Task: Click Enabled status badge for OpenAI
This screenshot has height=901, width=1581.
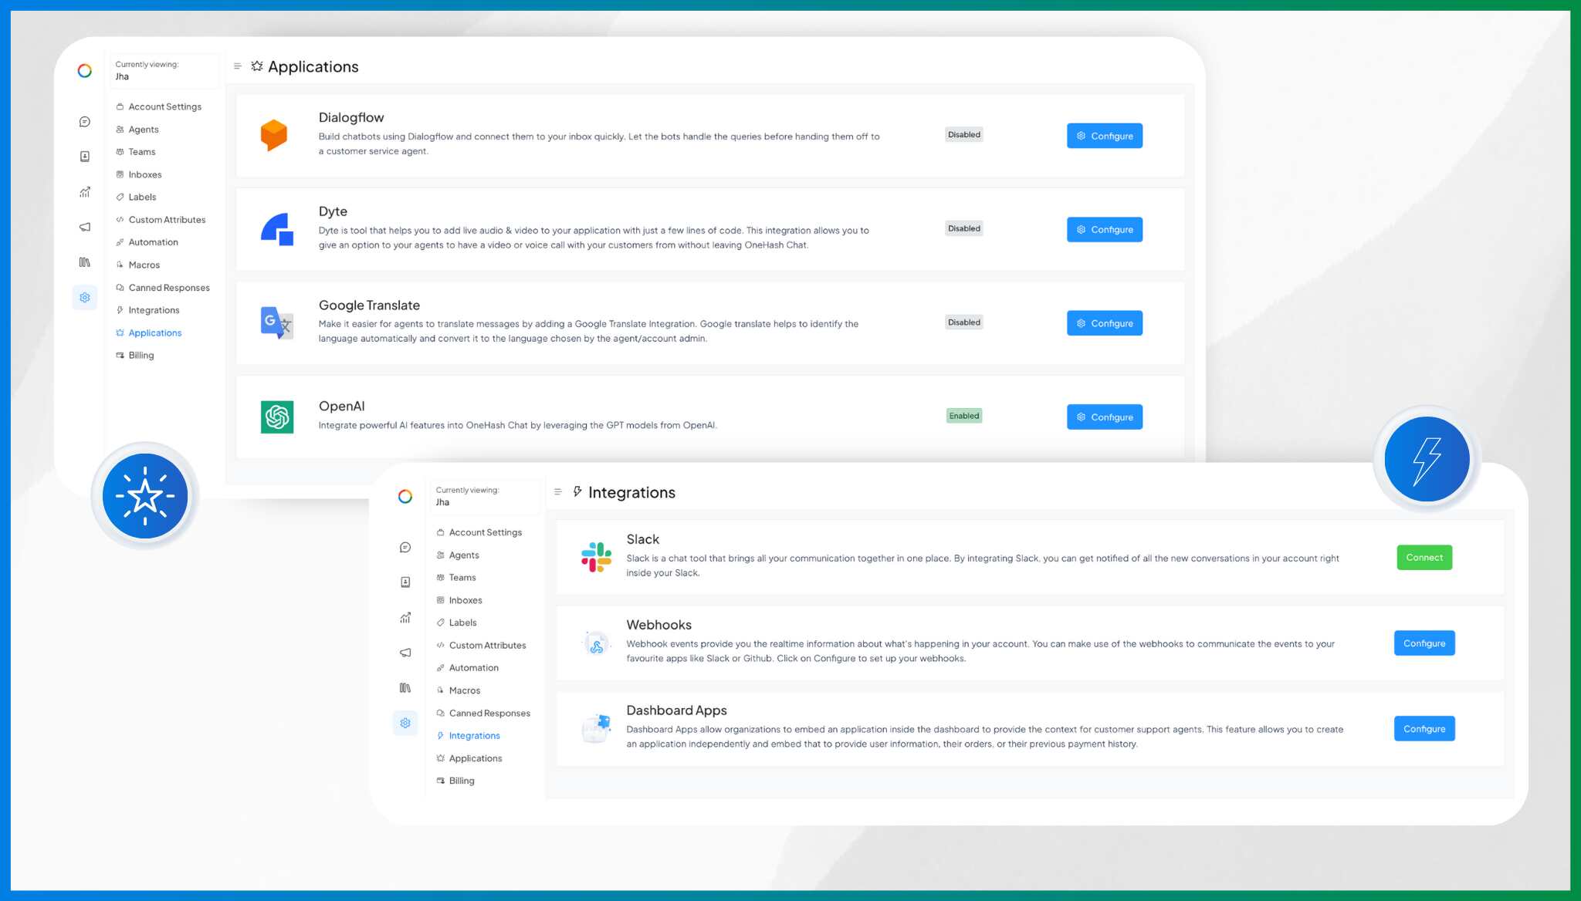Action: tap(964, 417)
